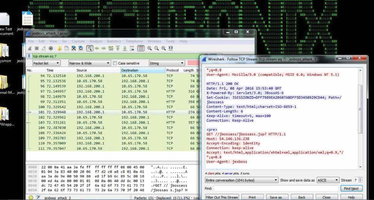Open the Analyze menu

96,41
